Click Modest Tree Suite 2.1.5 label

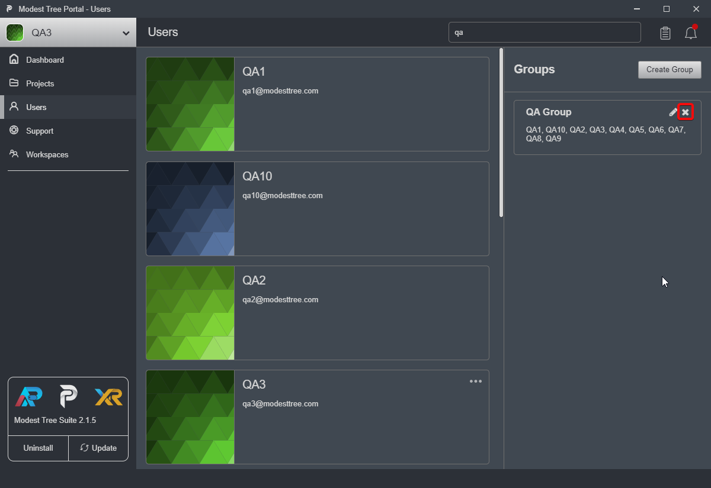pyautogui.click(x=55, y=420)
